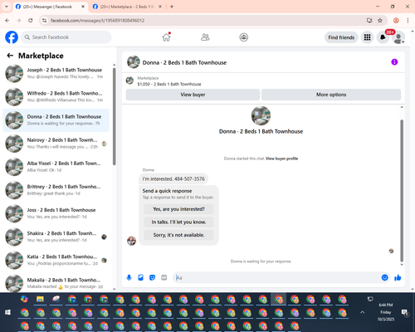Click the More options button

[x=331, y=95]
